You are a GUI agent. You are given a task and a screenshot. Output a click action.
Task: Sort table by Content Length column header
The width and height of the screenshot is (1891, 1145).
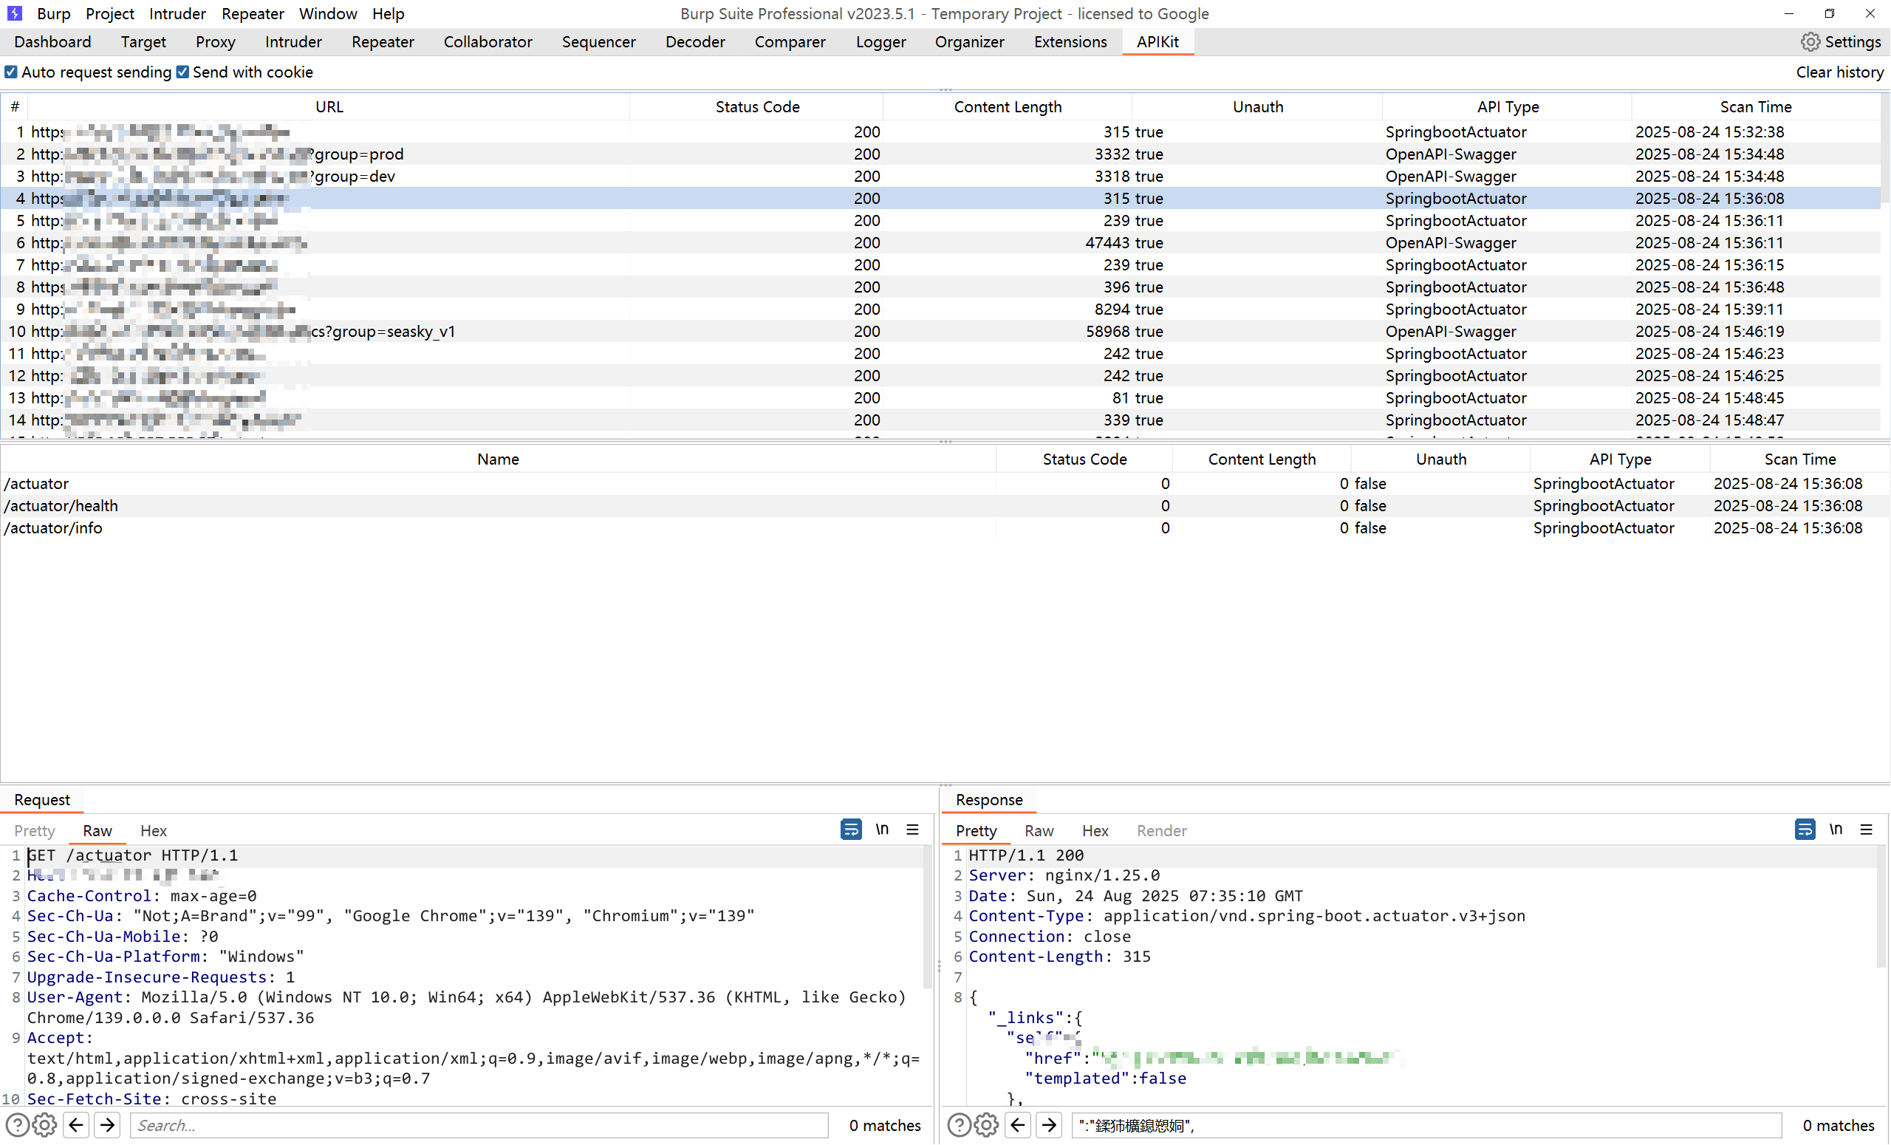tap(1007, 106)
